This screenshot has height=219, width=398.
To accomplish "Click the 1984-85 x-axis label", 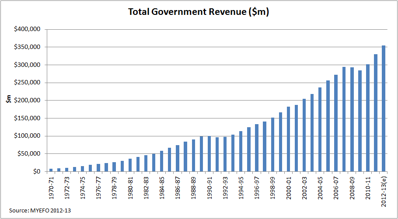I will (162, 187).
